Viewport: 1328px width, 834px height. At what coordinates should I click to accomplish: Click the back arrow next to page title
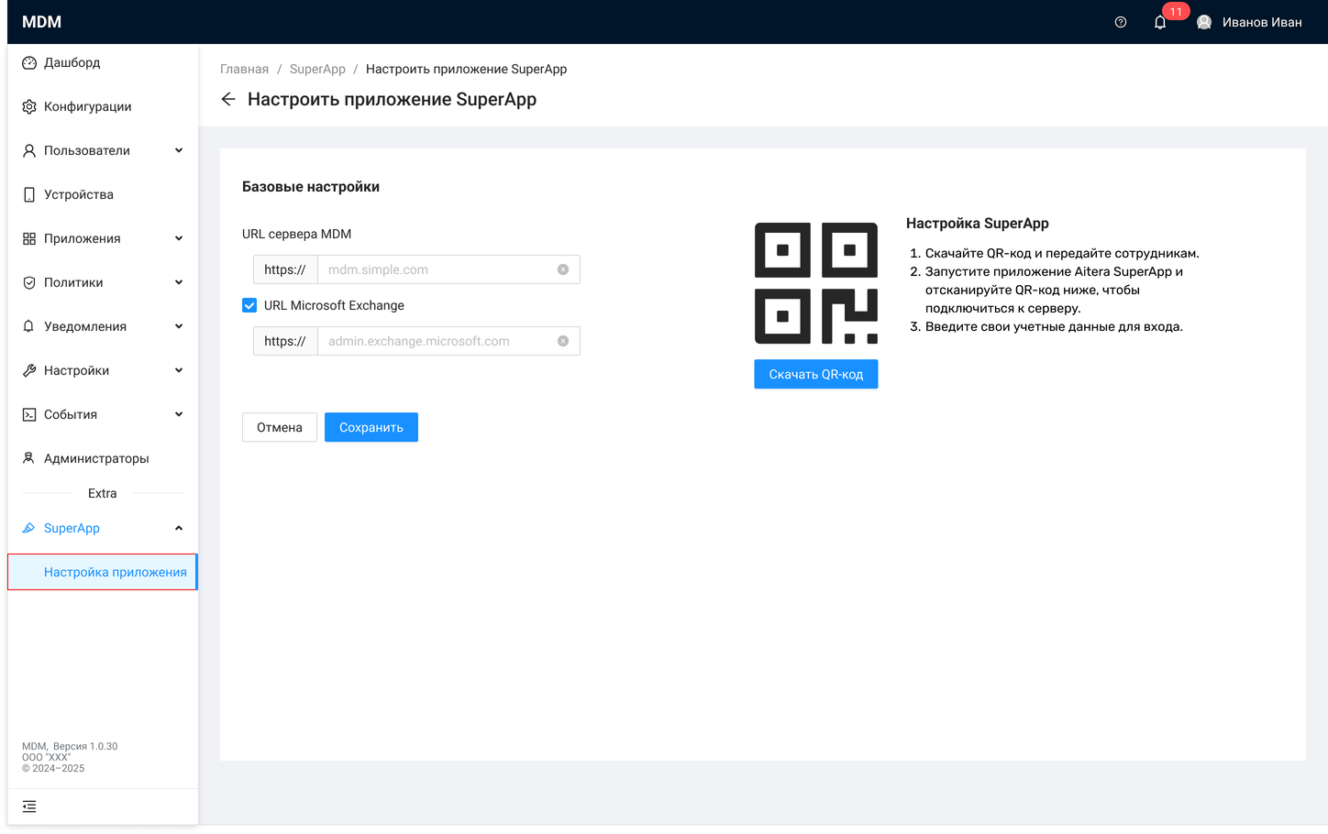pos(228,99)
